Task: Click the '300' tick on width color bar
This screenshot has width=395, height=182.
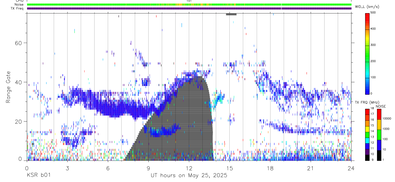Action: 373,45
